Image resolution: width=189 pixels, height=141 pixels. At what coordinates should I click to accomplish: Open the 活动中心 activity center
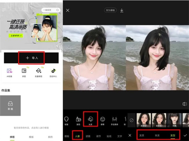[53, 73]
